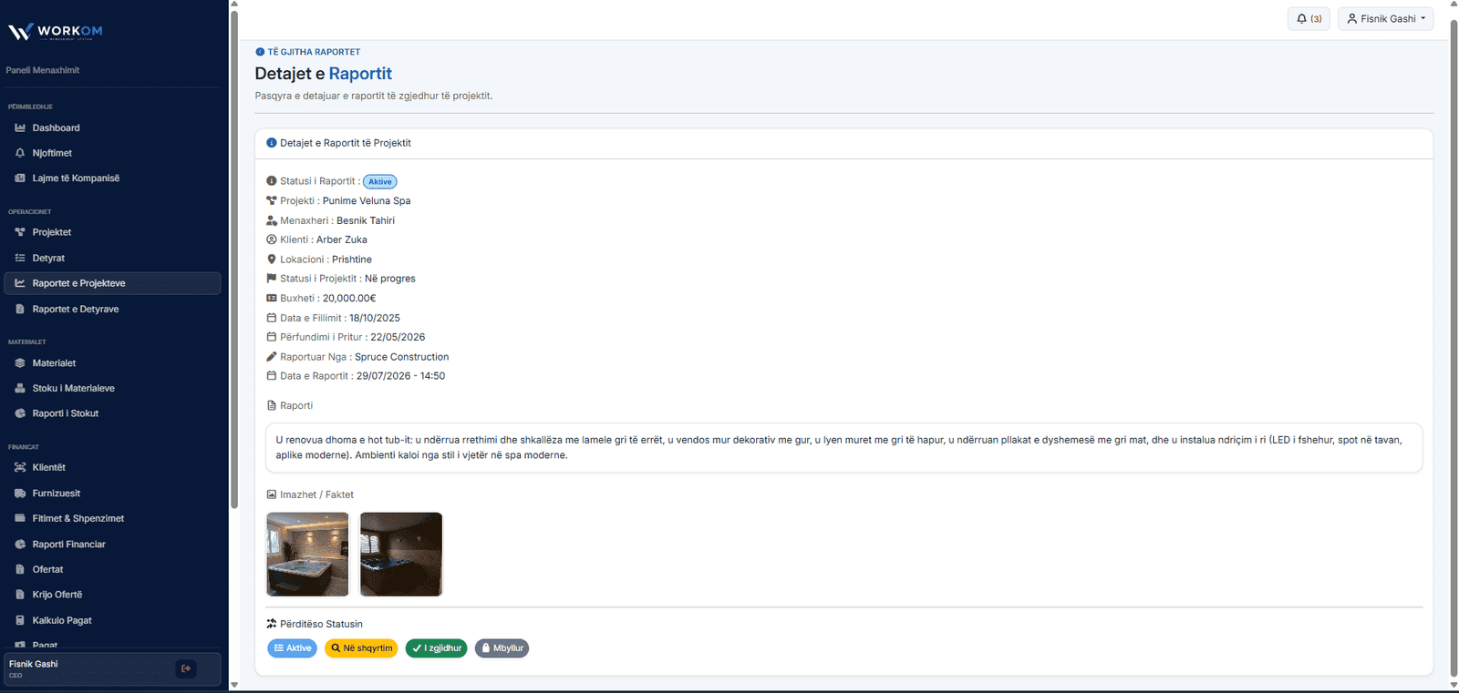Click the Kalkulo Pagat calculator icon
This screenshot has width=1459, height=693.
tap(20, 620)
